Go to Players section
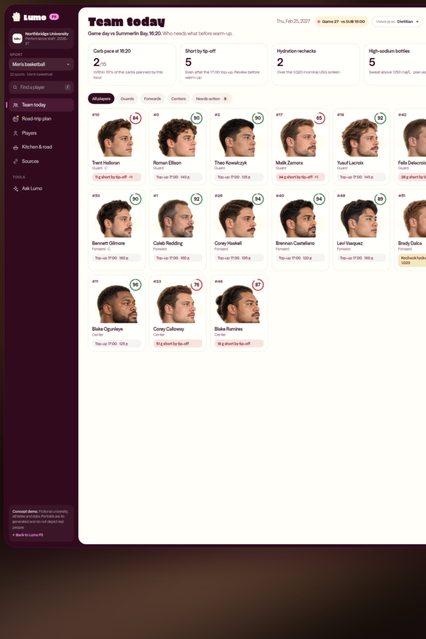426x639 pixels. (41, 133)
